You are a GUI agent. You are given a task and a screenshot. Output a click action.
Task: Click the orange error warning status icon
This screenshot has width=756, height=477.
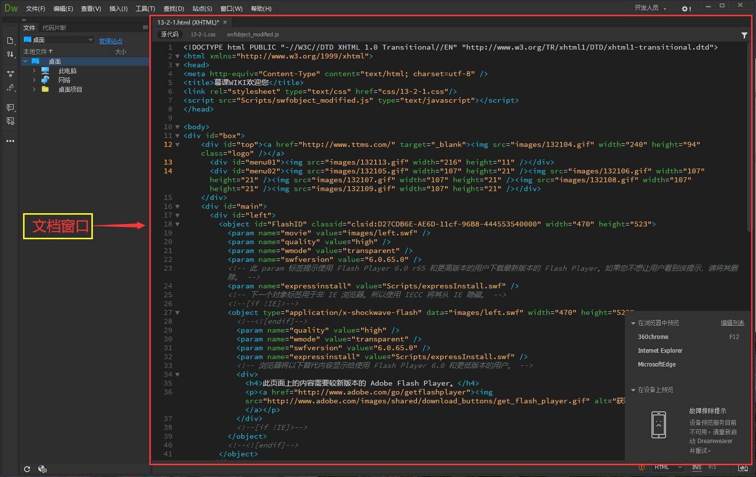[x=641, y=467]
